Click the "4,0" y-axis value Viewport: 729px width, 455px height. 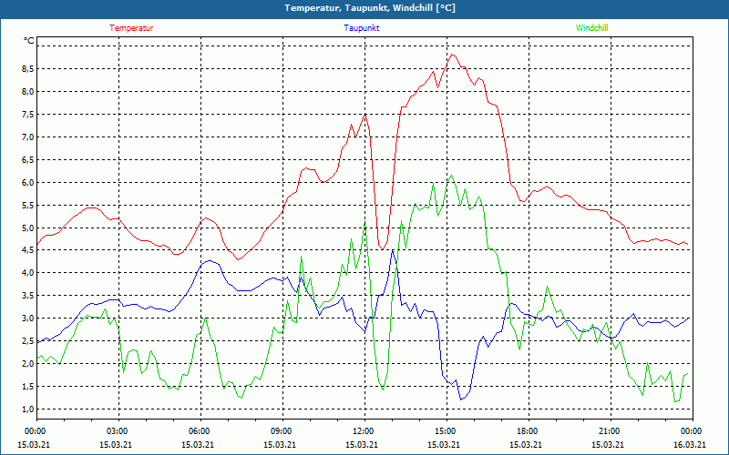pyautogui.click(x=29, y=272)
